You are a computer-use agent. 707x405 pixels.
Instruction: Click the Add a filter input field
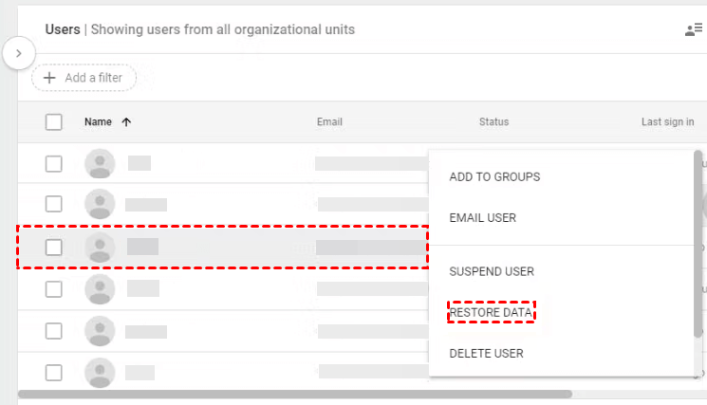tap(93, 78)
